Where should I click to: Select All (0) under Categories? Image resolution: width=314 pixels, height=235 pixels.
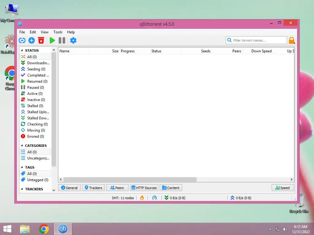point(36,152)
